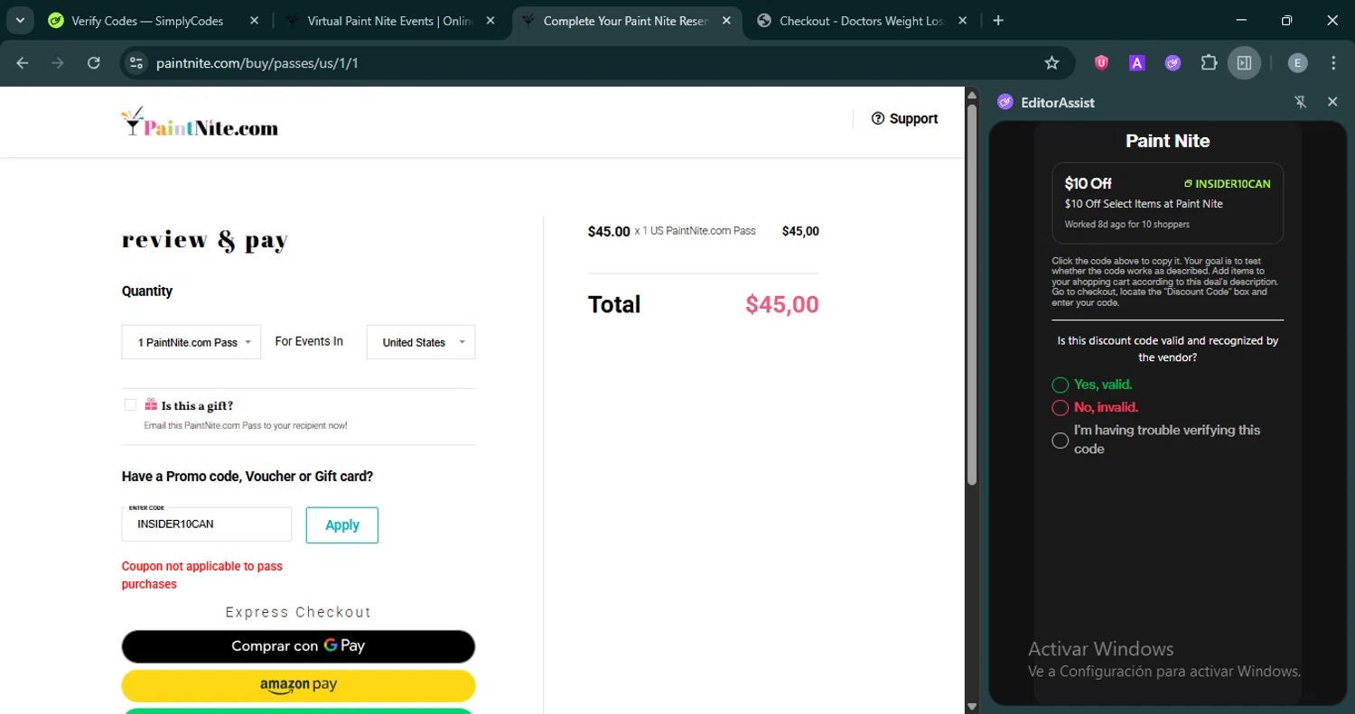1355x714 pixels.
Task: Click the Express Checkout label
Action: pos(298,612)
